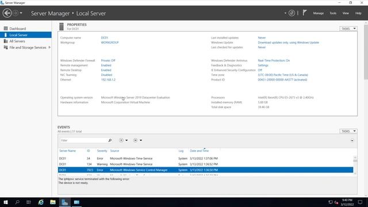Click Remote Desktop Enabled link

click(x=106, y=70)
